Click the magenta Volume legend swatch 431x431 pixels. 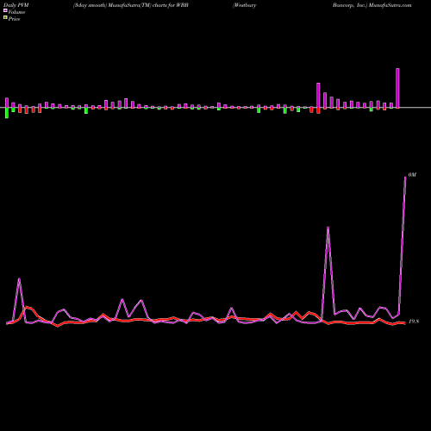5,10
